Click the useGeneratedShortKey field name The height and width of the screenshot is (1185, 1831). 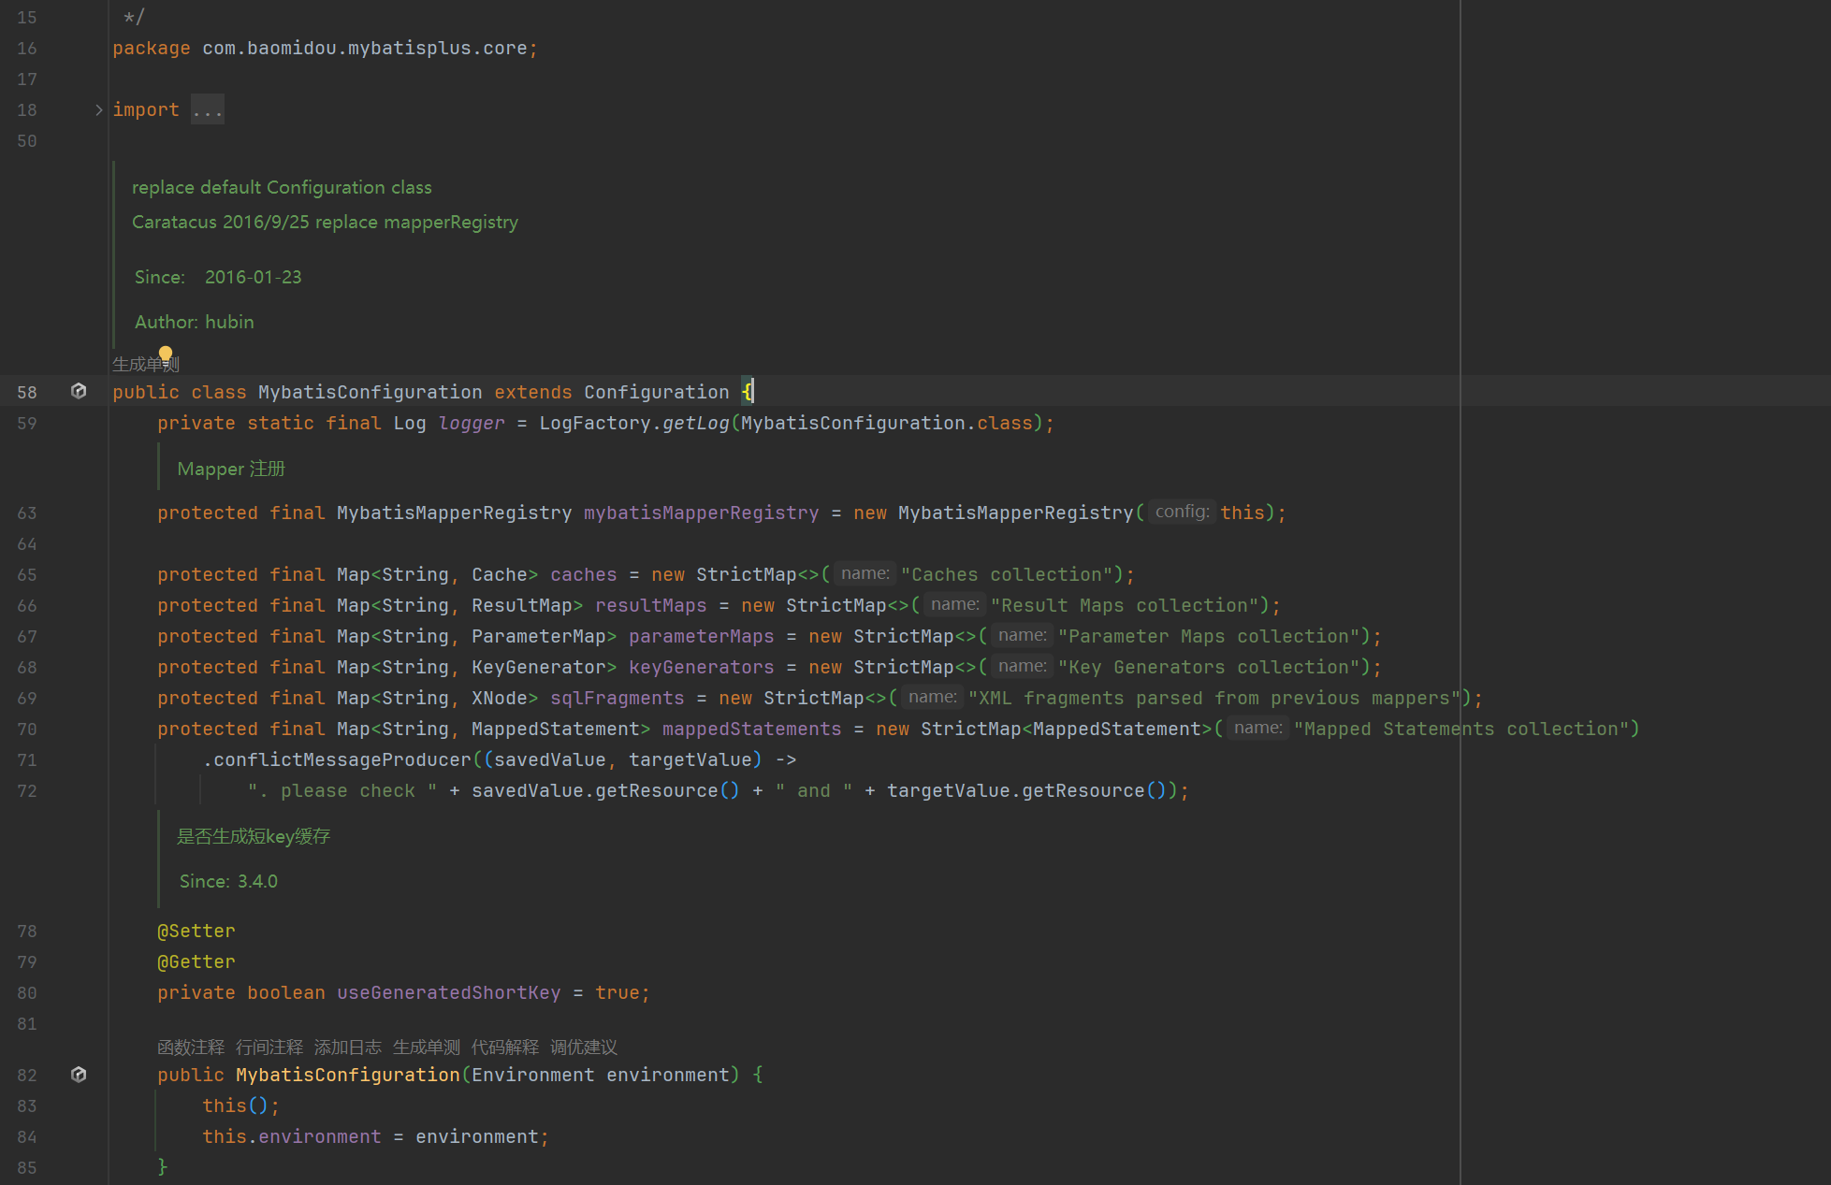(x=448, y=992)
